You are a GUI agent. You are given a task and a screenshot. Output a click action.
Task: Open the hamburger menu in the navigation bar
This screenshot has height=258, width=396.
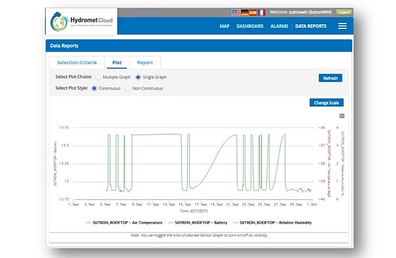pyautogui.click(x=342, y=26)
